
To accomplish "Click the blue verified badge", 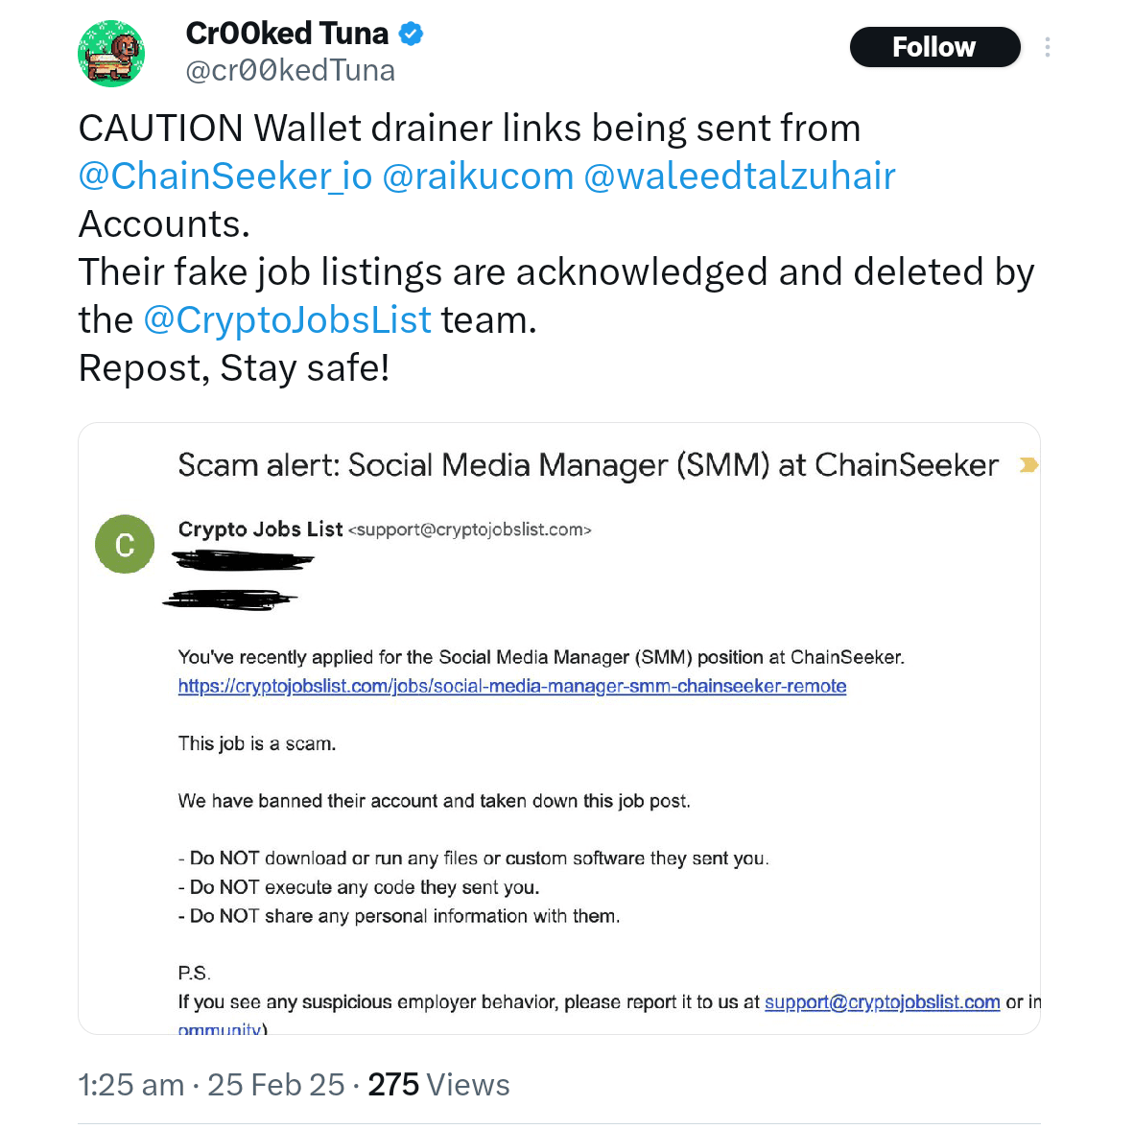I will [411, 34].
